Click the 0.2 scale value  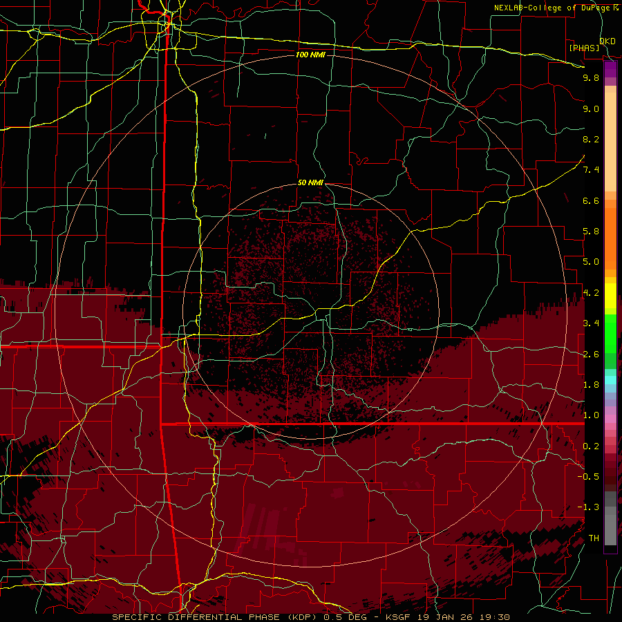point(591,446)
